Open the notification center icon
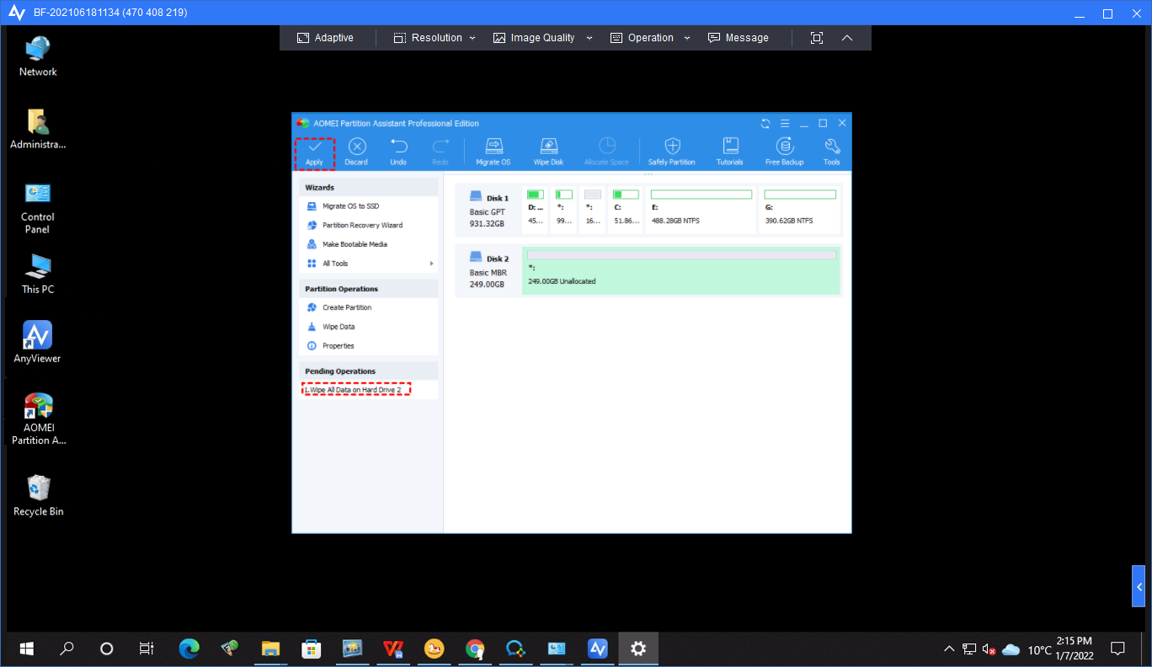This screenshot has height=667, width=1152. [1118, 649]
